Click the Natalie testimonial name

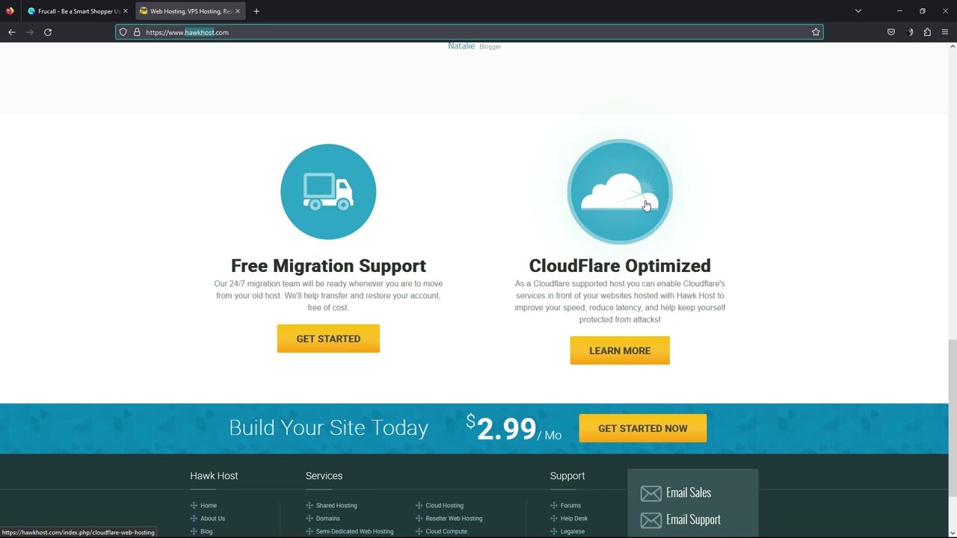pos(461,46)
